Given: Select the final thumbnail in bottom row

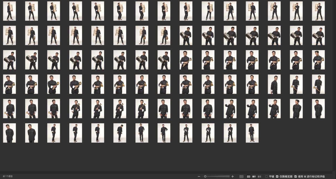Looking at the screenshot, I should [252, 133].
